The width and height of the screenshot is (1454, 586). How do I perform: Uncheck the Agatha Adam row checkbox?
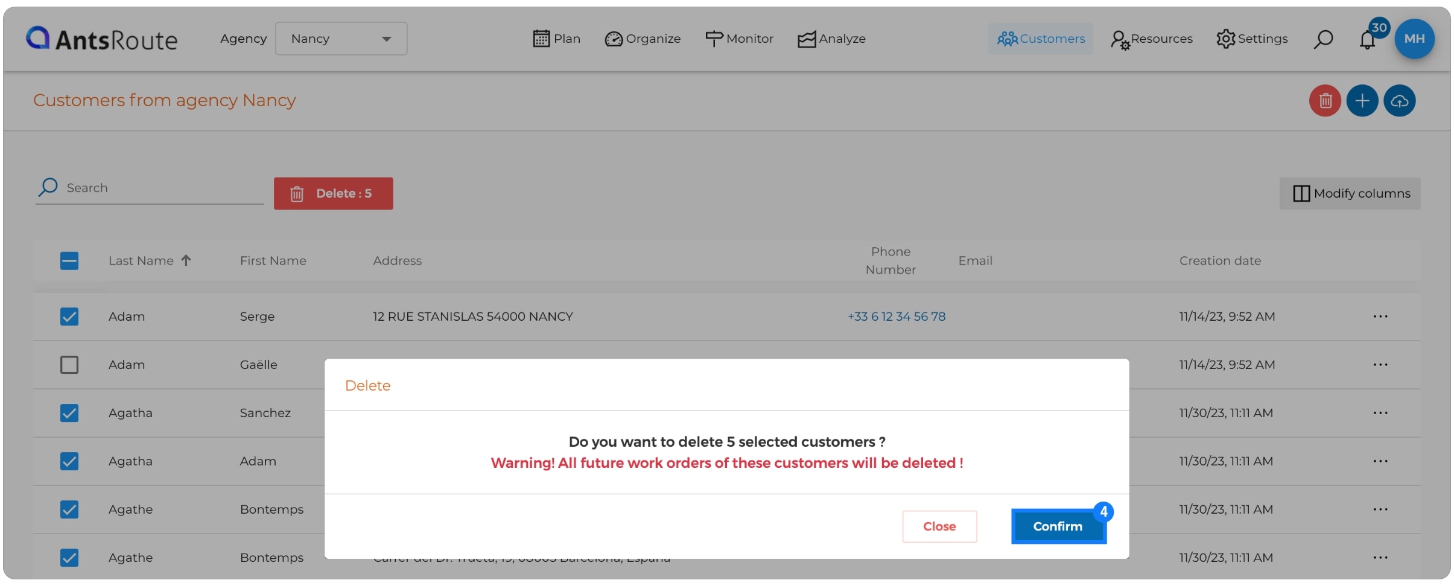pos(69,461)
